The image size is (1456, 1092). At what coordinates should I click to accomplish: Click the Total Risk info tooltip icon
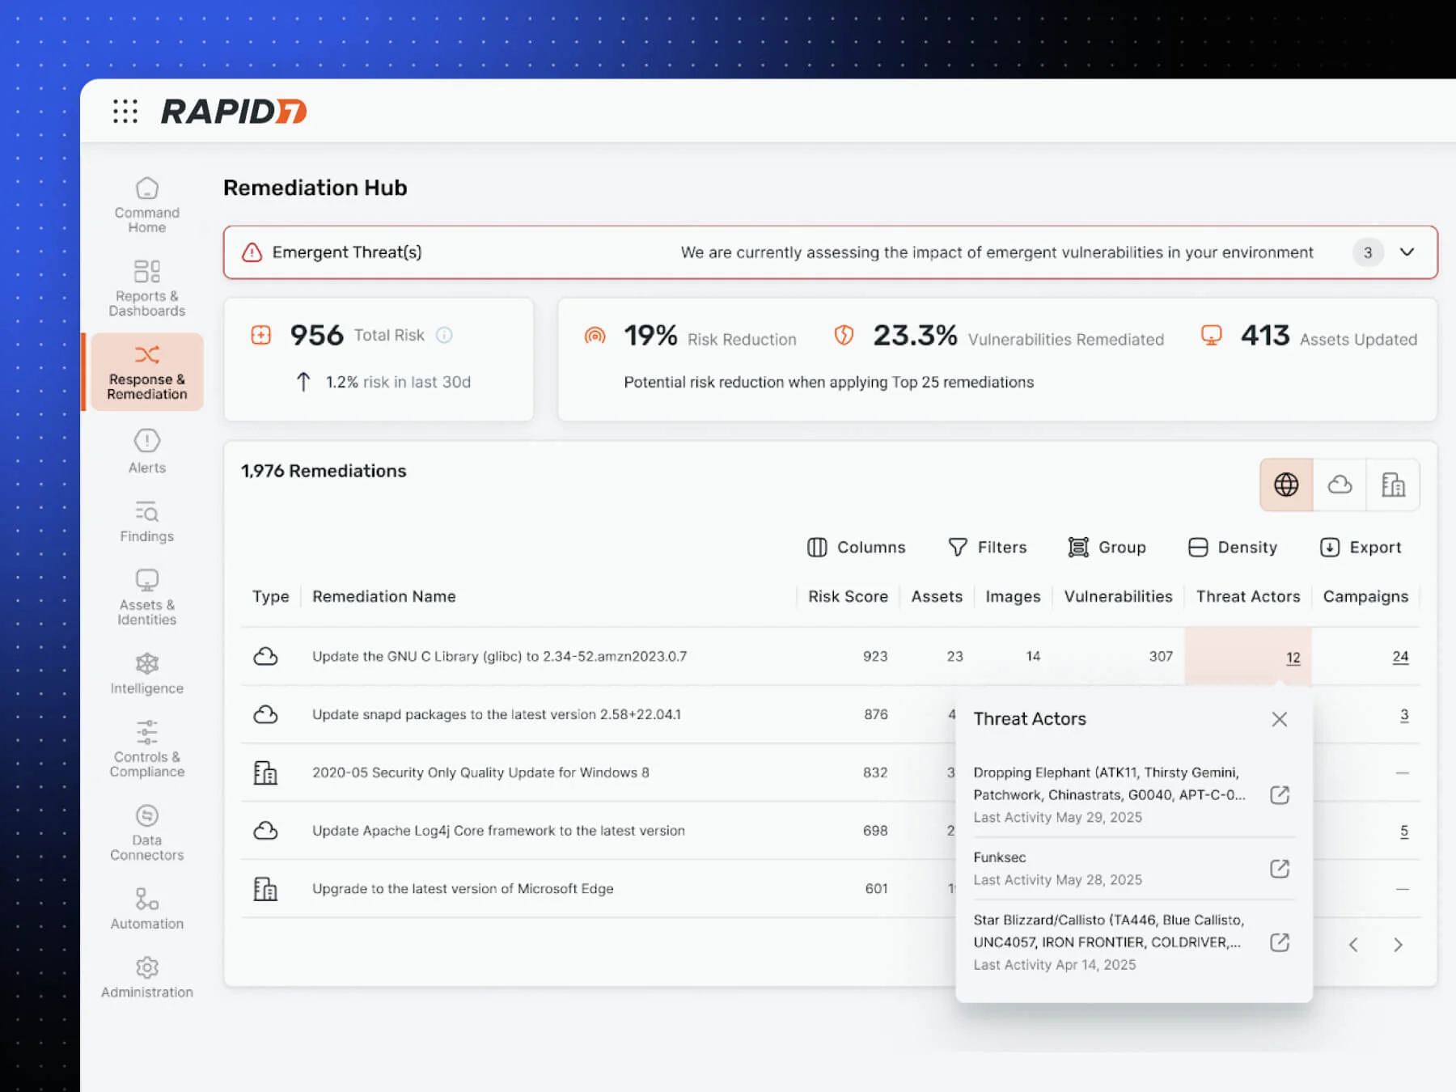[x=444, y=335]
